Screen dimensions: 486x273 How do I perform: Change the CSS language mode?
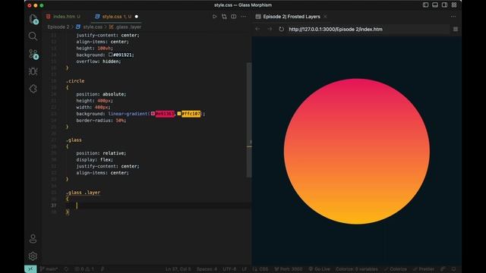(260, 269)
